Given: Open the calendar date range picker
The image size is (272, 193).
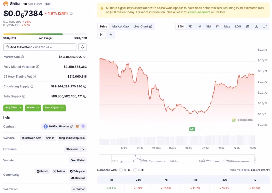Looking at the screenshot, I should tap(248, 27).
